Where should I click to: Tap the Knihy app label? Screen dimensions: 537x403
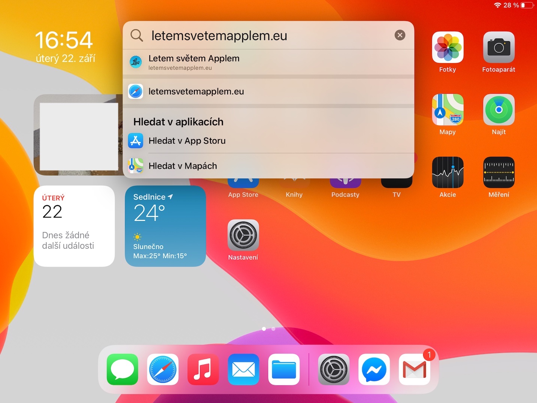click(x=294, y=195)
